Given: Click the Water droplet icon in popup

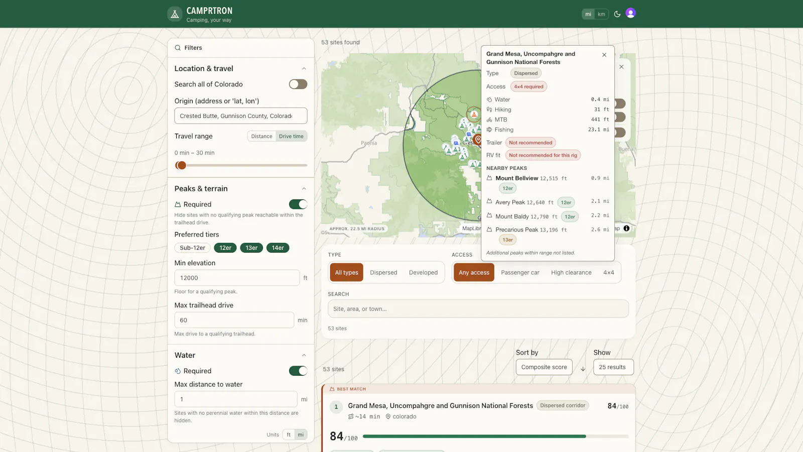Looking at the screenshot, I should pyautogui.click(x=489, y=99).
